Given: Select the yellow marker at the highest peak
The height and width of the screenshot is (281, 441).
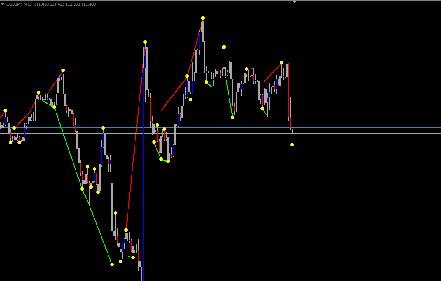Looking at the screenshot, I should click(x=203, y=18).
